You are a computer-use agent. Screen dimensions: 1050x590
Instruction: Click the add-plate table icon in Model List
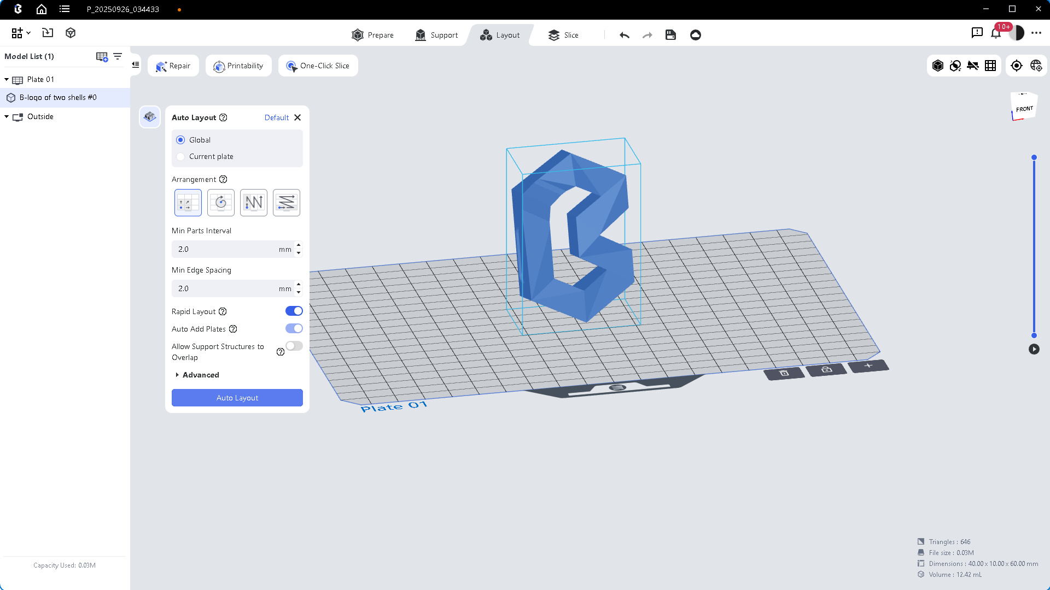(102, 57)
